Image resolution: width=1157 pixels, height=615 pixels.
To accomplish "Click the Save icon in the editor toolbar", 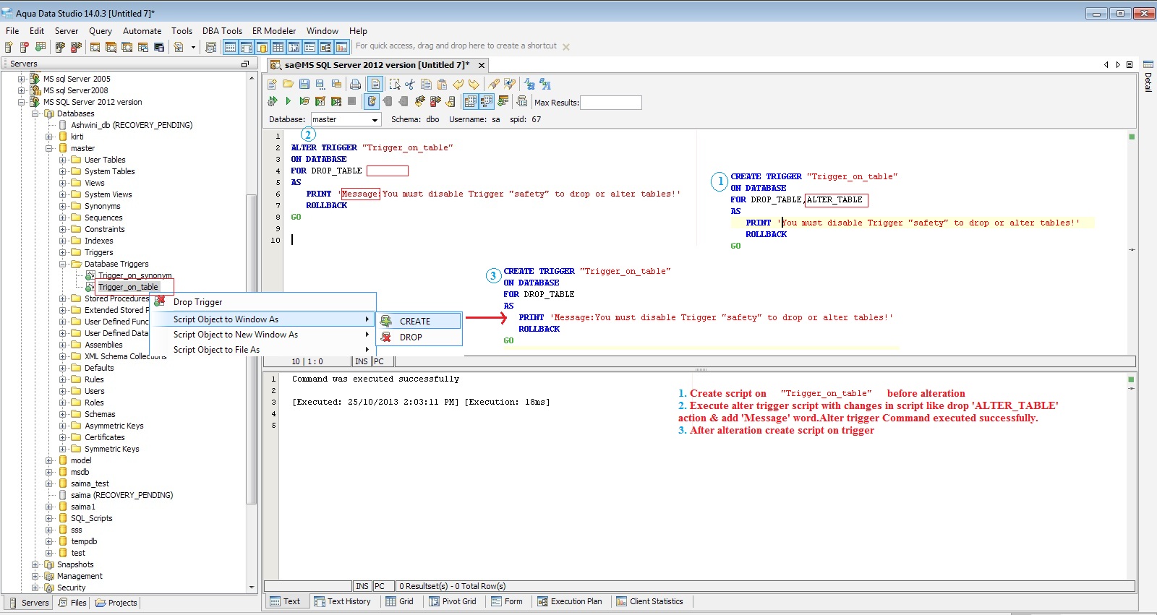I will pos(304,85).
